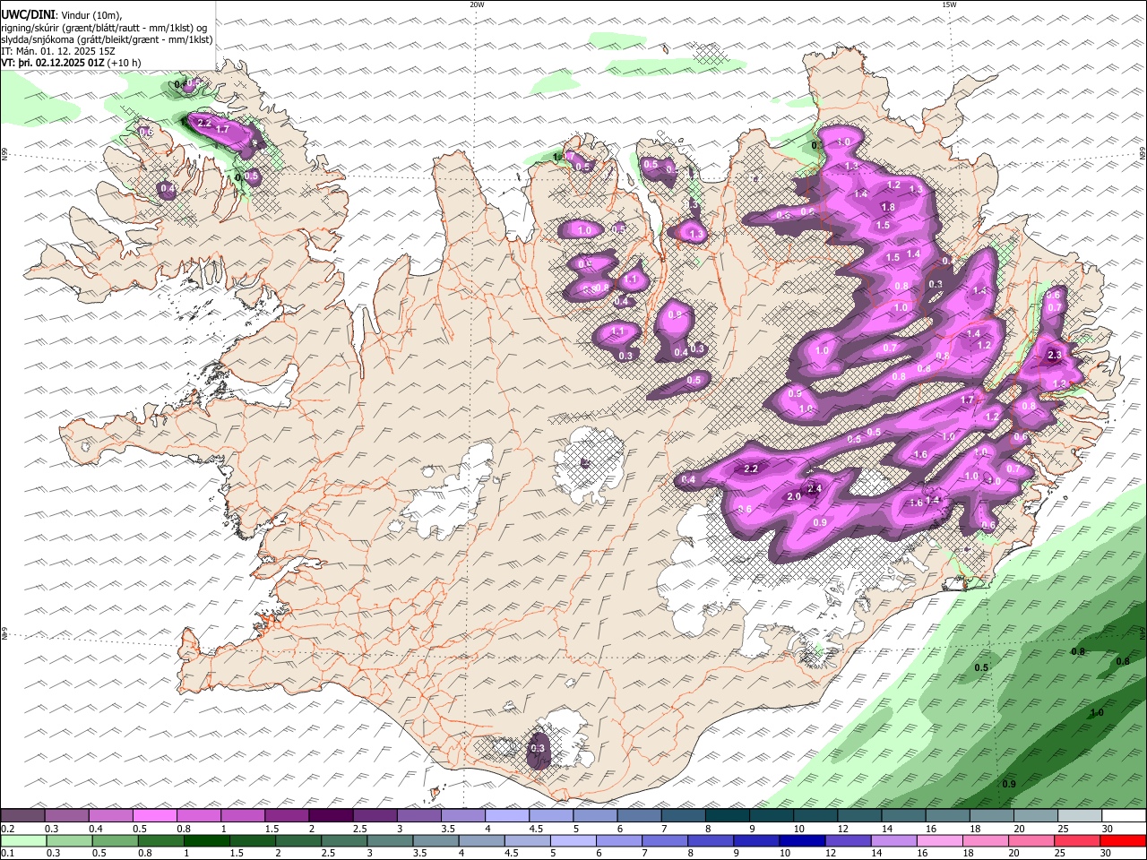Click the 2.4 snowfall value label
Viewport: 1147px width, 860px height.
[x=815, y=489]
